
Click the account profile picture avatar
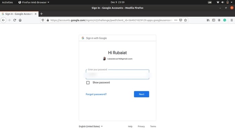click(104, 59)
